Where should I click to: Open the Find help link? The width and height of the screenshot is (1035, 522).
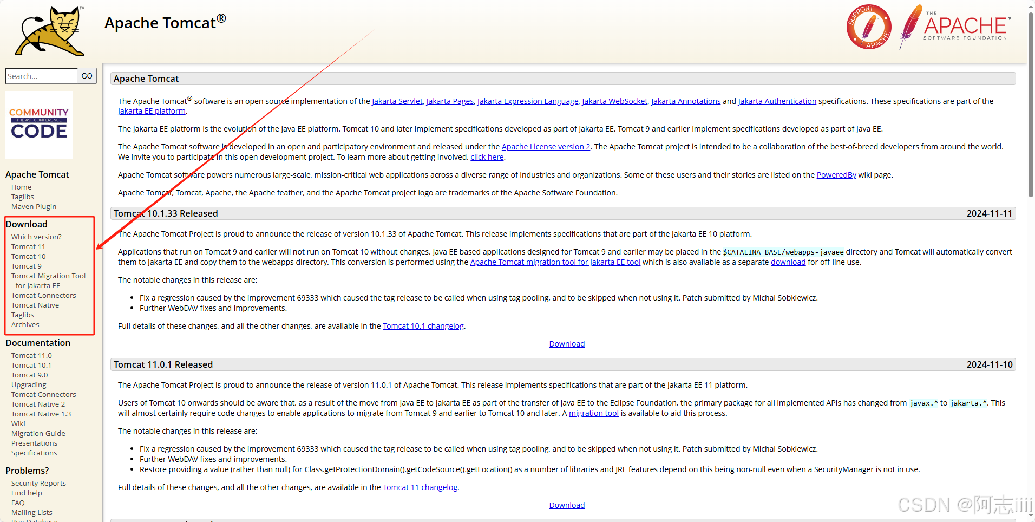[27, 493]
